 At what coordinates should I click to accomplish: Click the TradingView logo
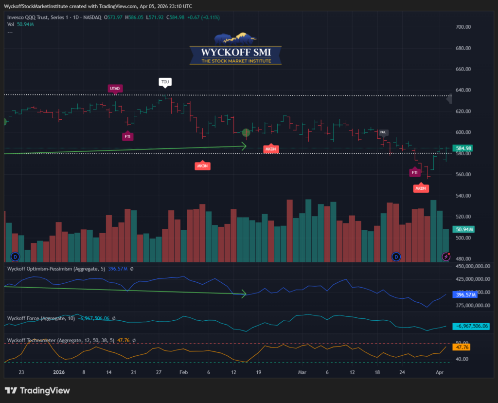point(37,390)
